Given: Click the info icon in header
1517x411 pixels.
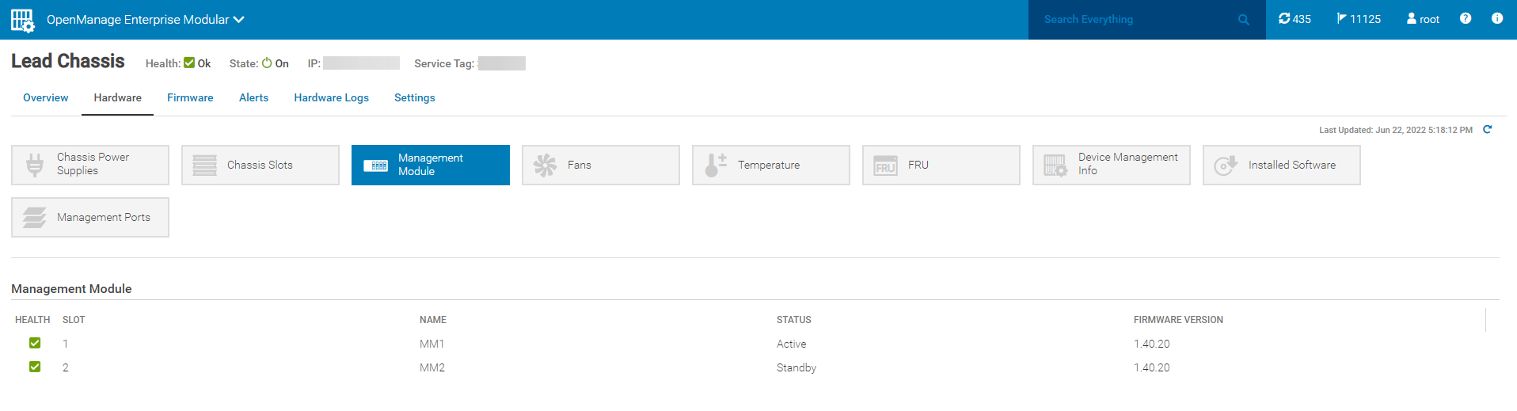Looking at the screenshot, I should [1497, 18].
